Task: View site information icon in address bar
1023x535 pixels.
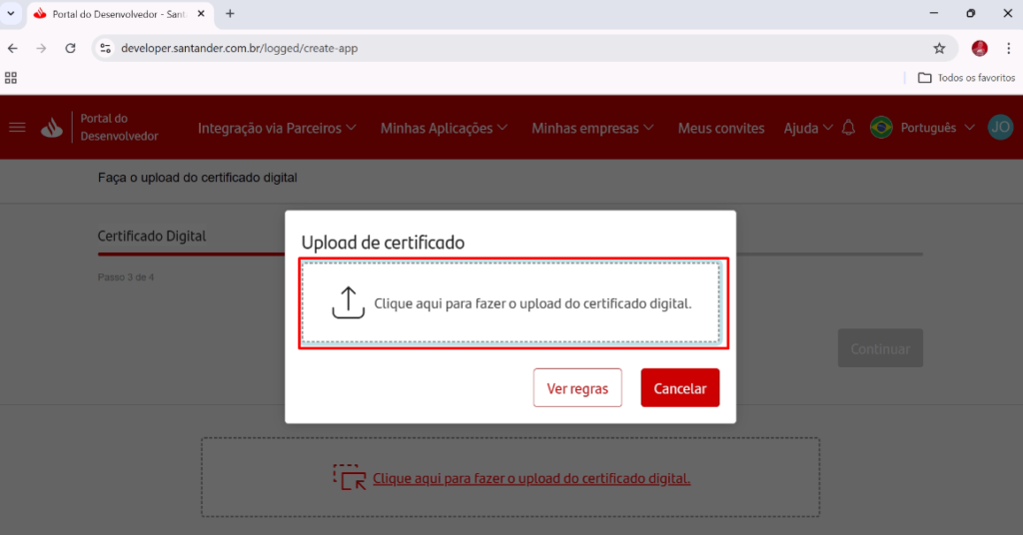Action: point(106,48)
